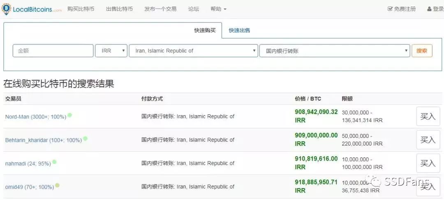Screen dimensions: 444x200
Task: Open 购买比特币 in the top navigation
Action: [x=81, y=9]
